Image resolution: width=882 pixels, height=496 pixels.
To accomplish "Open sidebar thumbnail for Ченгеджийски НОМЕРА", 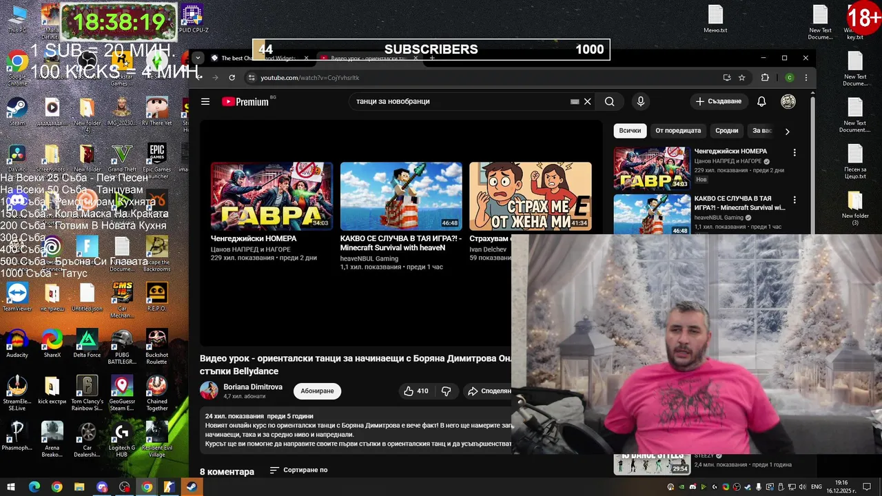I will 652,168.
